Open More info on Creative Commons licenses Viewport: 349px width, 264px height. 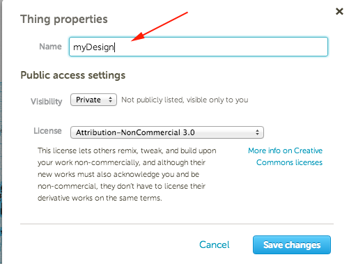coord(285,157)
